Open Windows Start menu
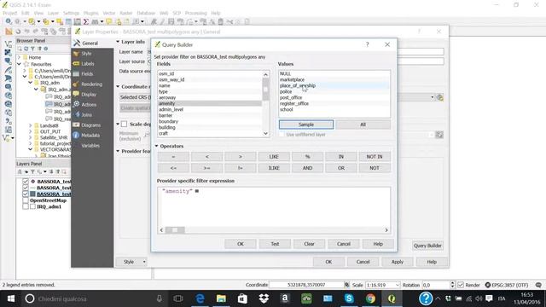The image size is (546, 307). click(11, 298)
